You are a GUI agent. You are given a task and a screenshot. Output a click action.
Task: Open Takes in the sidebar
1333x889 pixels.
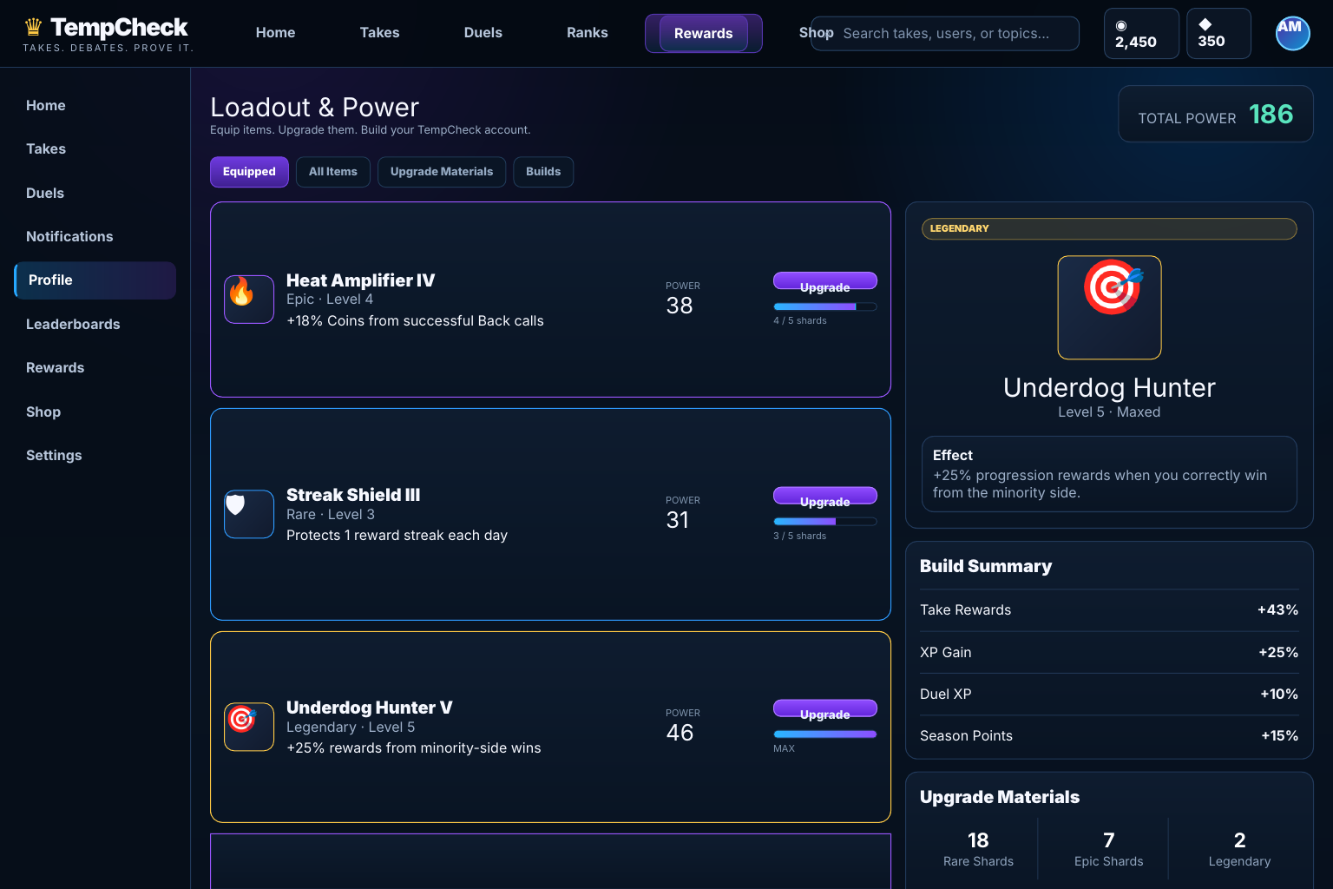pos(95,149)
